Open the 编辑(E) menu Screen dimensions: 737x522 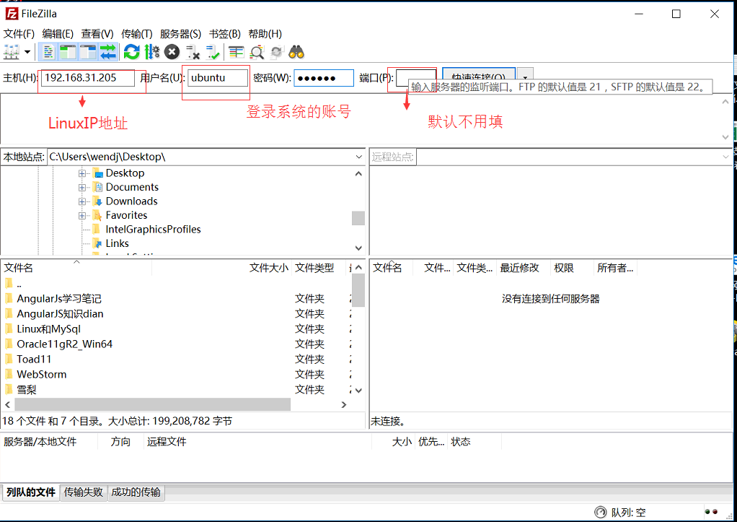[x=58, y=34]
